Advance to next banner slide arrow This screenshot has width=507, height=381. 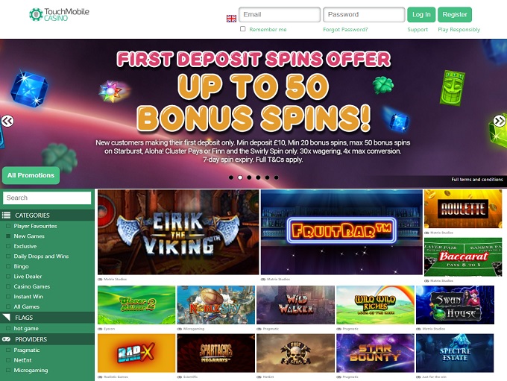pos(500,121)
